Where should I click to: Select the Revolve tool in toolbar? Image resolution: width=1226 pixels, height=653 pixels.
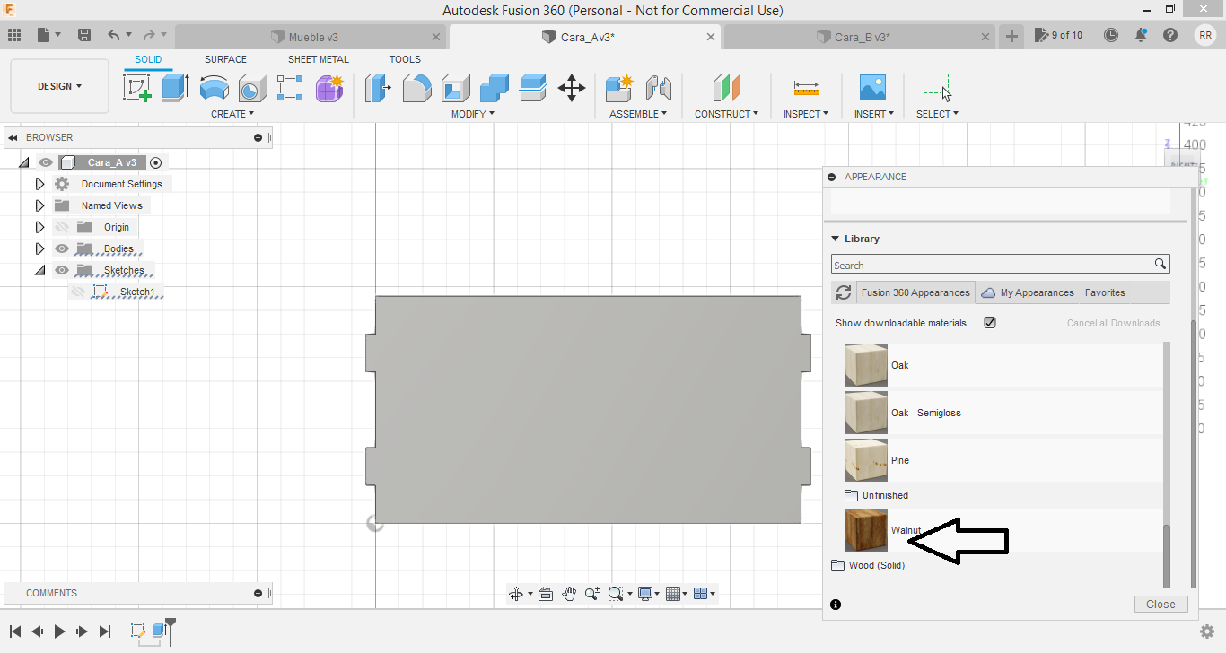(x=214, y=88)
